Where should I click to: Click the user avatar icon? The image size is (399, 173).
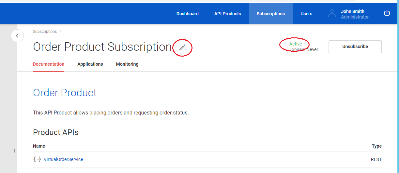332,13
